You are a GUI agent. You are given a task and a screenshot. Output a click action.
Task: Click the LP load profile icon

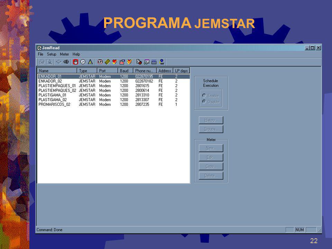point(100,62)
